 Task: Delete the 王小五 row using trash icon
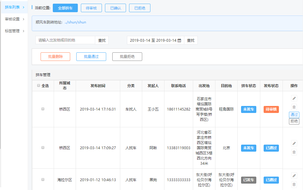pyautogui.click(x=294, y=107)
